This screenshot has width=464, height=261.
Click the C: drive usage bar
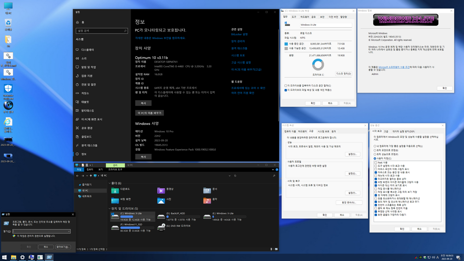tap(137, 217)
